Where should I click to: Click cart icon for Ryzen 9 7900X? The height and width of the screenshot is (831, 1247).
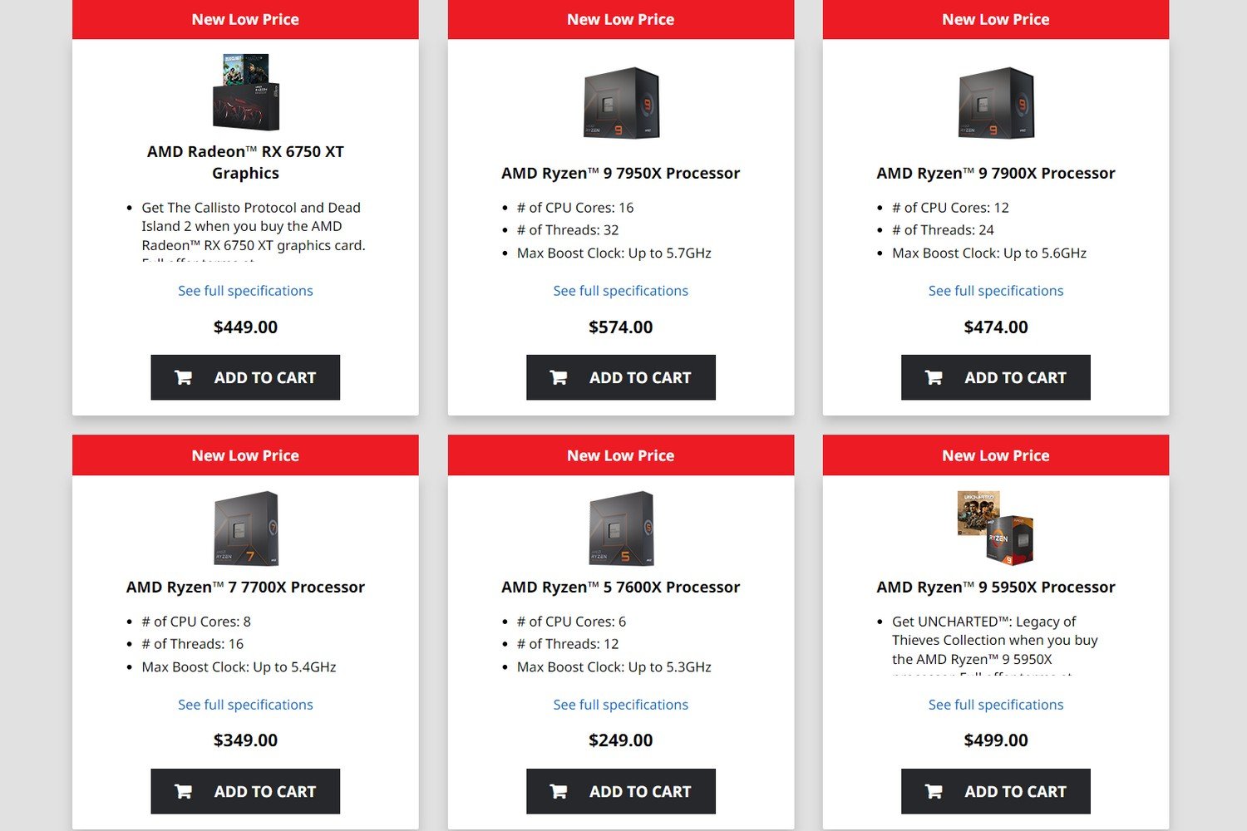934,377
